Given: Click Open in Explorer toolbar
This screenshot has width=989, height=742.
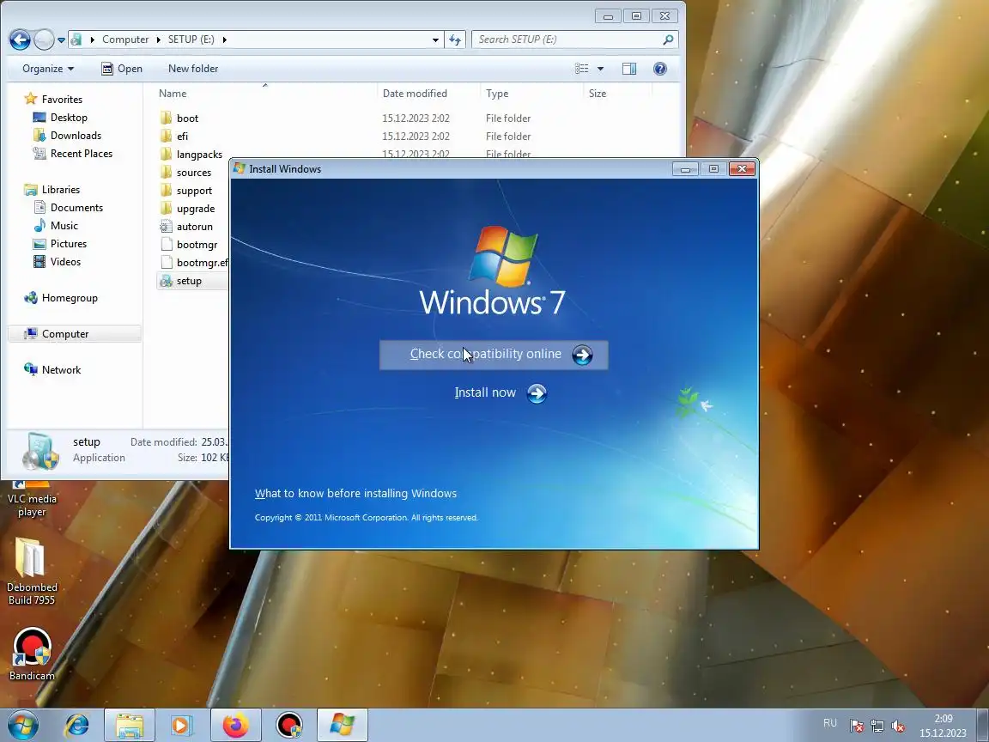Looking at the screenshot, I should [x=122, y=68].
